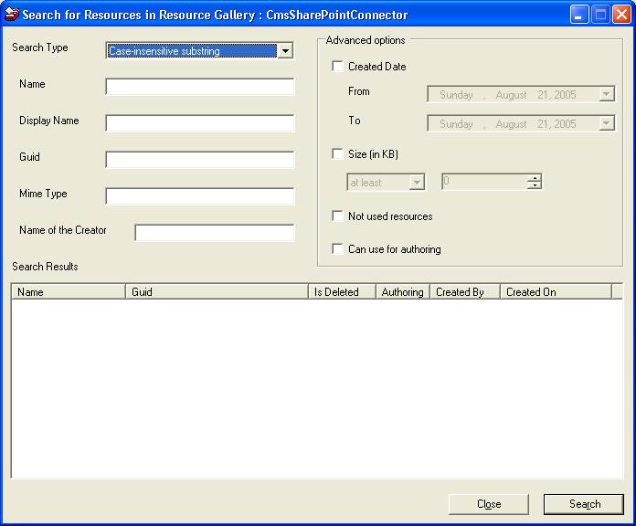Select the Mime Type text box
The image size is (636, 526).
pyautogui.click(x=200, y=196)
